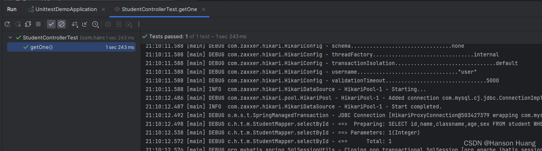This screenshot has width=542, height=151.
Task: Click the Rerun Failed Tests icon
Action: pyautogui.click(x=18, y=24)
